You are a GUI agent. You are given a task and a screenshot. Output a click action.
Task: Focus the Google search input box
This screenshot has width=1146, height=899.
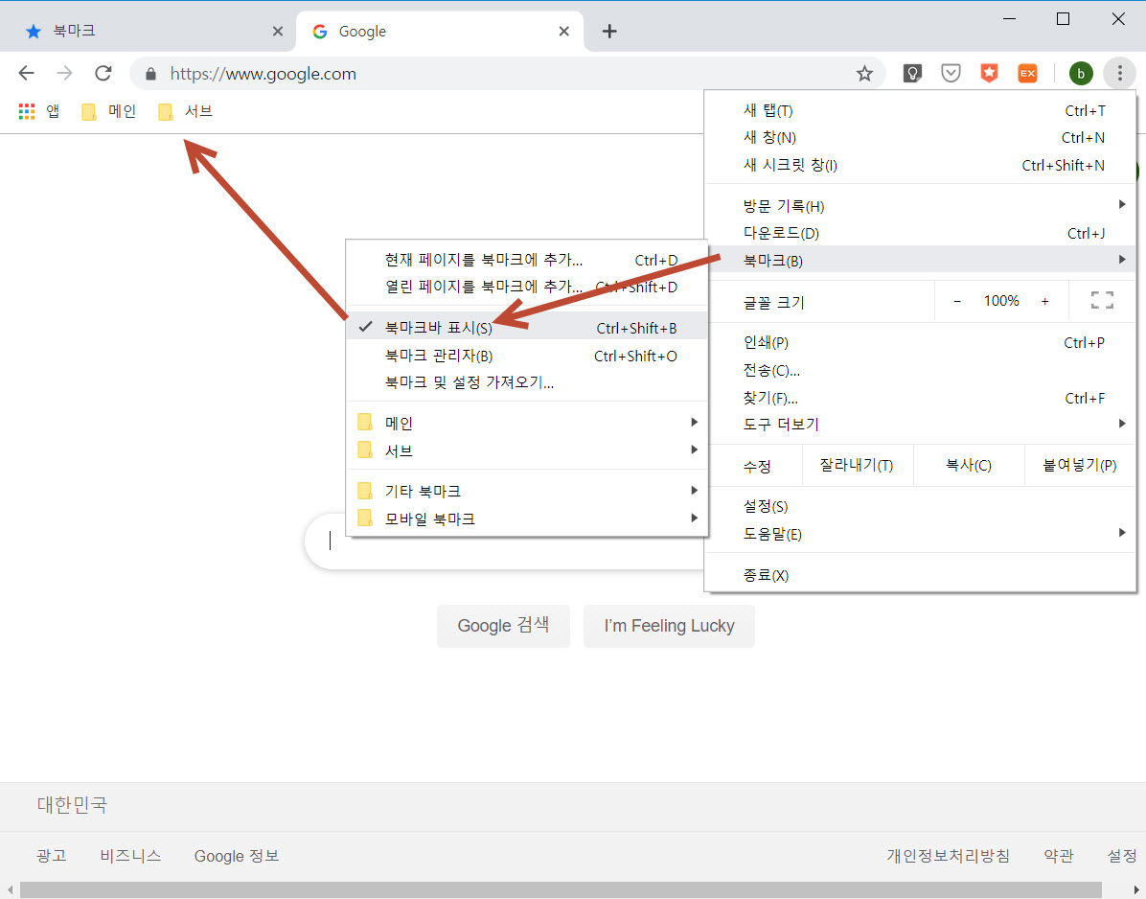point(504,541)
